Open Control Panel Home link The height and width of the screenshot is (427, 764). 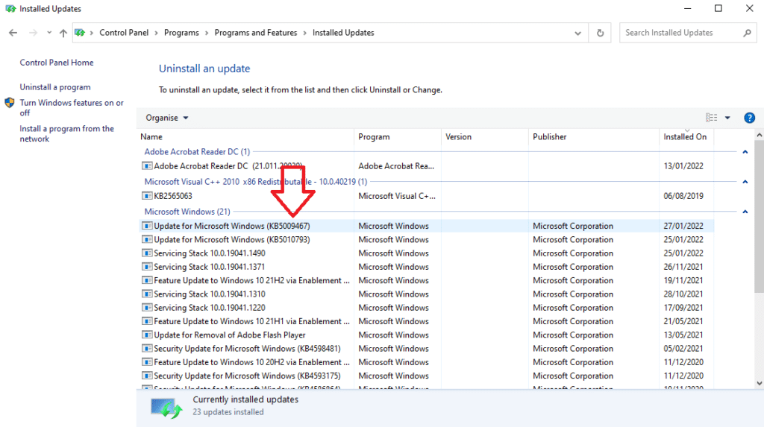click(57, 63)
